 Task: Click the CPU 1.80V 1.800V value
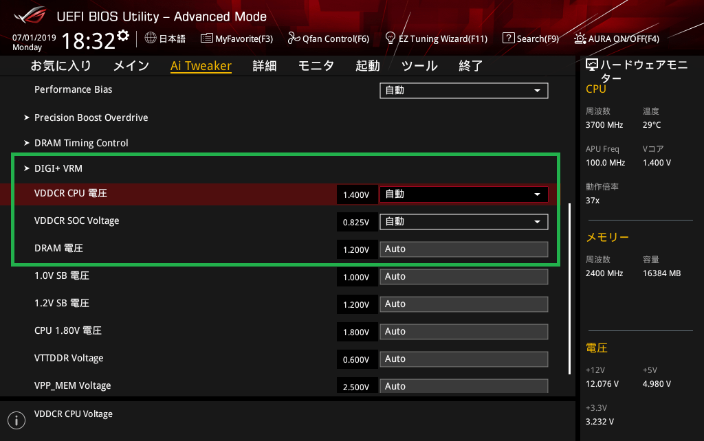(357, 332)
